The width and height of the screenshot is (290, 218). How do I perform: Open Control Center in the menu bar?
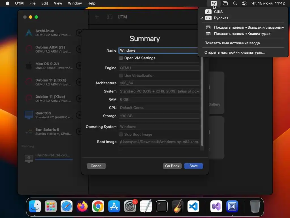pyautogui.click(x=244, y=3)
